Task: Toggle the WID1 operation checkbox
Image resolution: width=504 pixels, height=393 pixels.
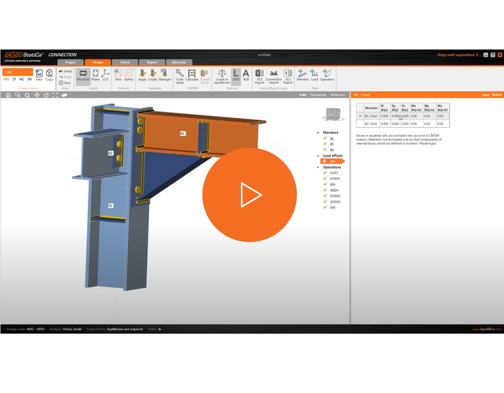Action: (x=325, y=190)
